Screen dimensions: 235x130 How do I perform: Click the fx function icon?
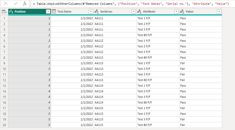pos(25,3)
